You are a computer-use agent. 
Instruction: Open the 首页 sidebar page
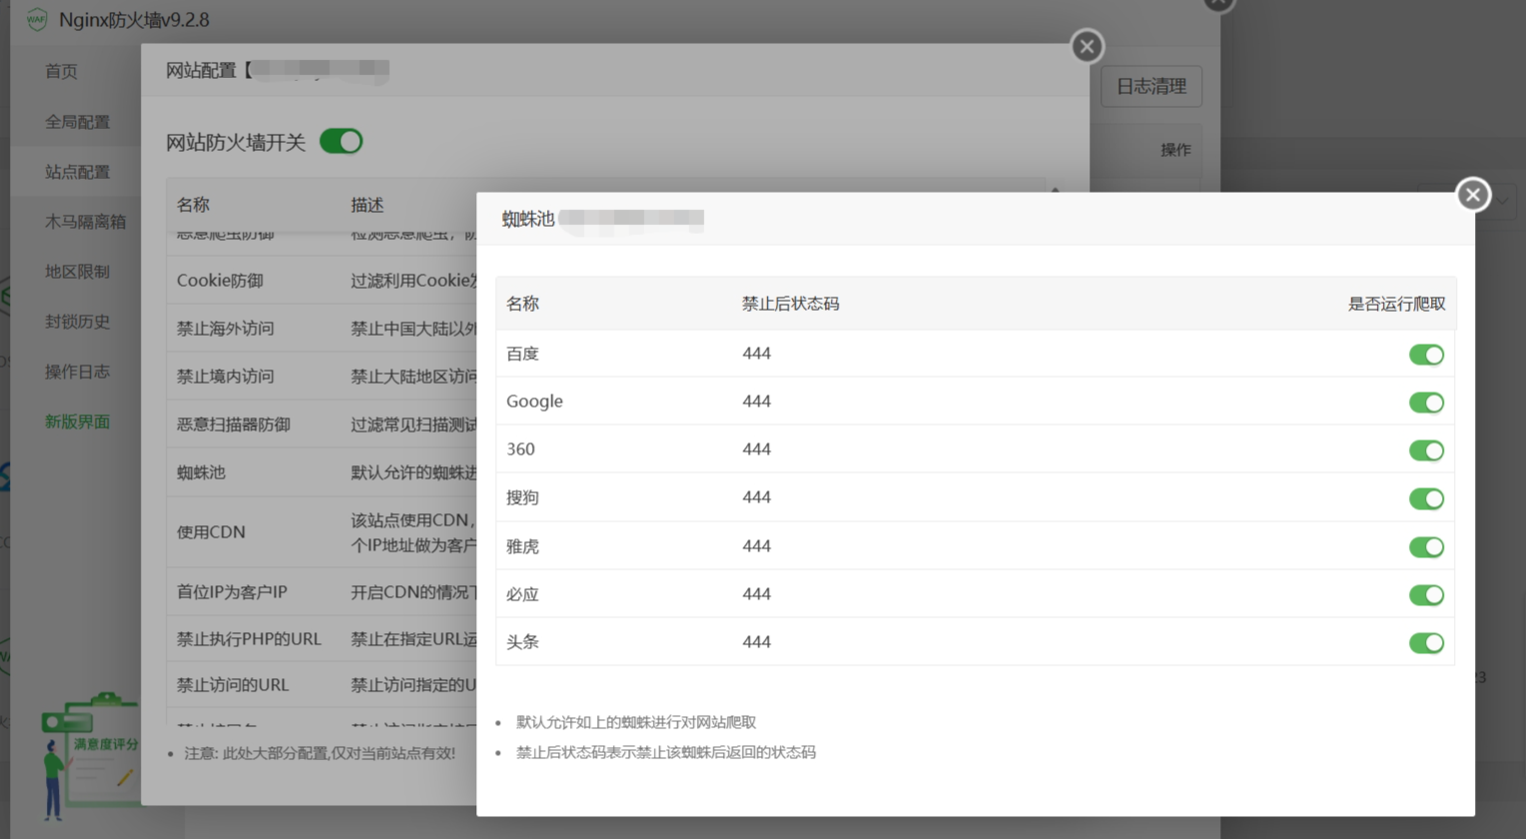pyautogui.click(x=63, y=71)
